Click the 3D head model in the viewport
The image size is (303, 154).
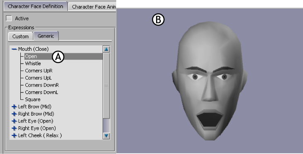click(210, 81)
